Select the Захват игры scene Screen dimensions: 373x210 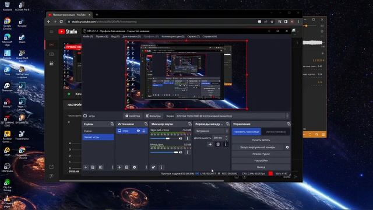98,137
